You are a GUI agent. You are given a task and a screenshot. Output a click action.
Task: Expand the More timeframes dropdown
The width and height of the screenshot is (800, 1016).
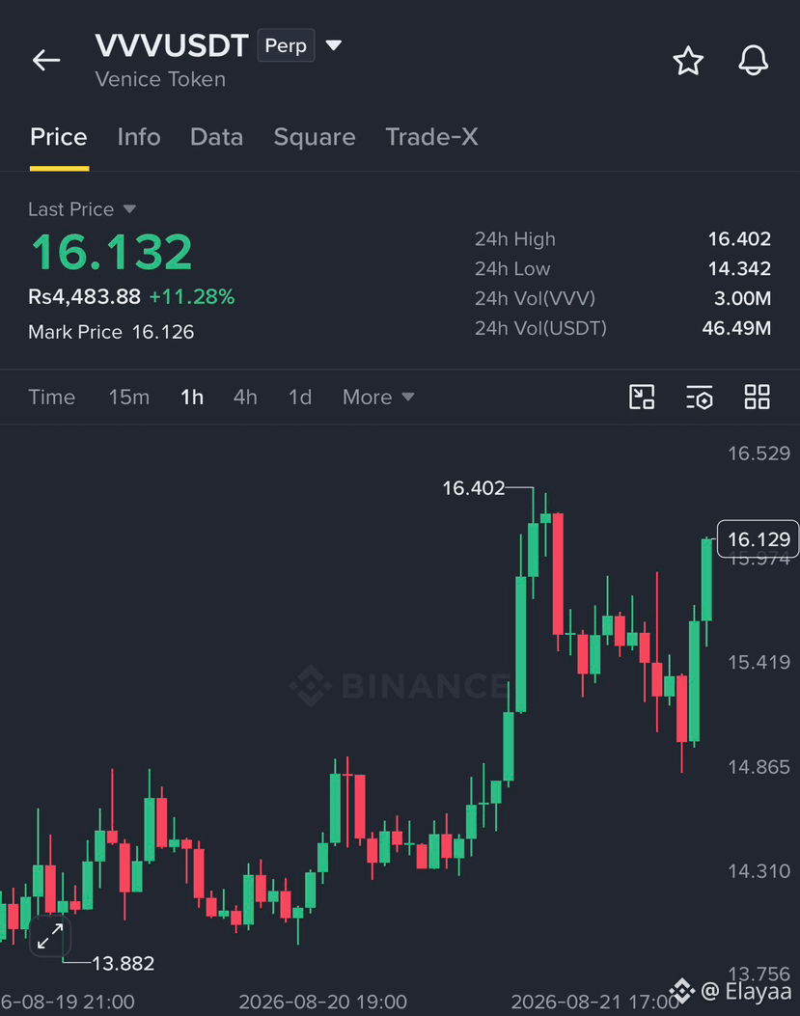pos(378,398)
